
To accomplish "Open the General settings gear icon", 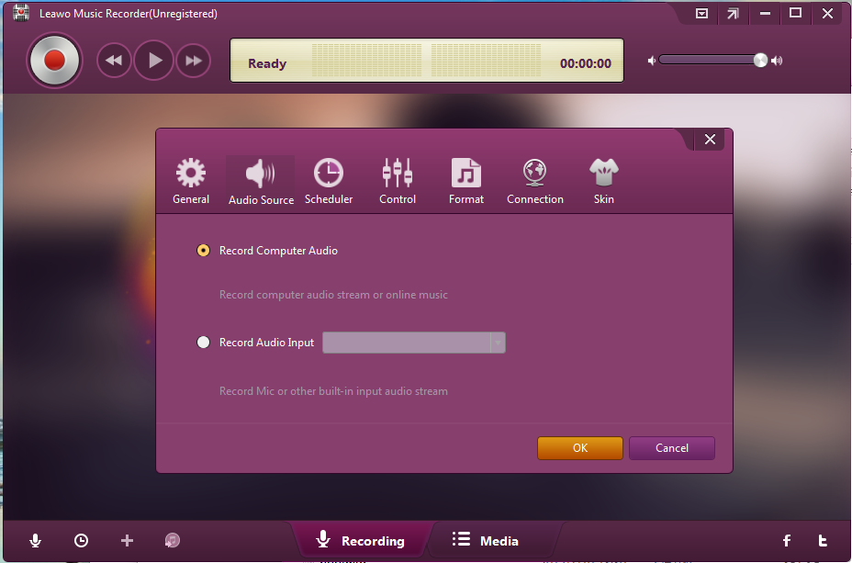I will point(191,180).
